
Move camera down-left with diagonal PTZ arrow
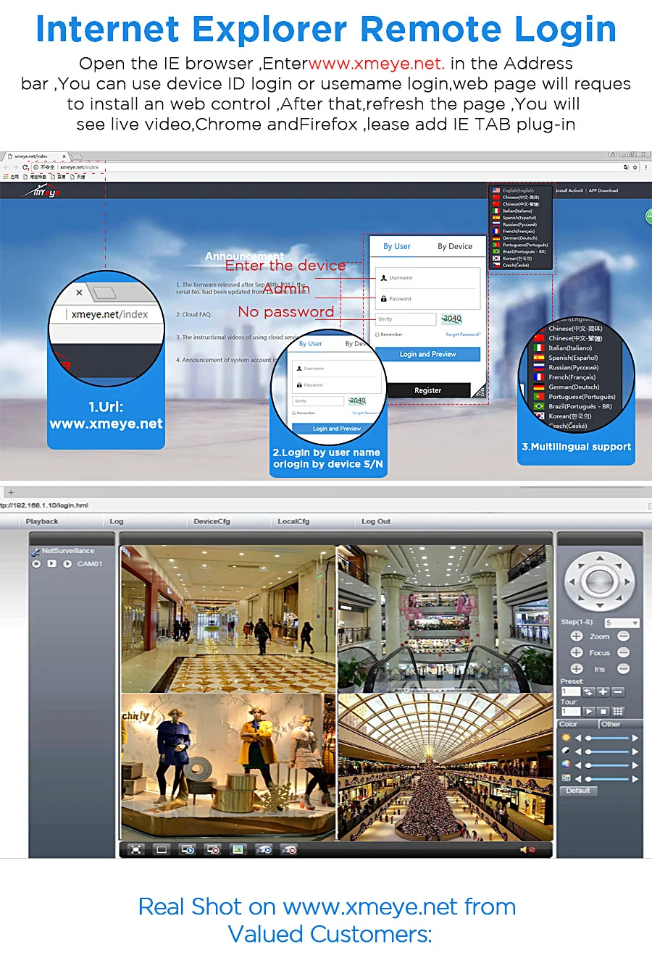pyautogui.click(x=581, y=598)
